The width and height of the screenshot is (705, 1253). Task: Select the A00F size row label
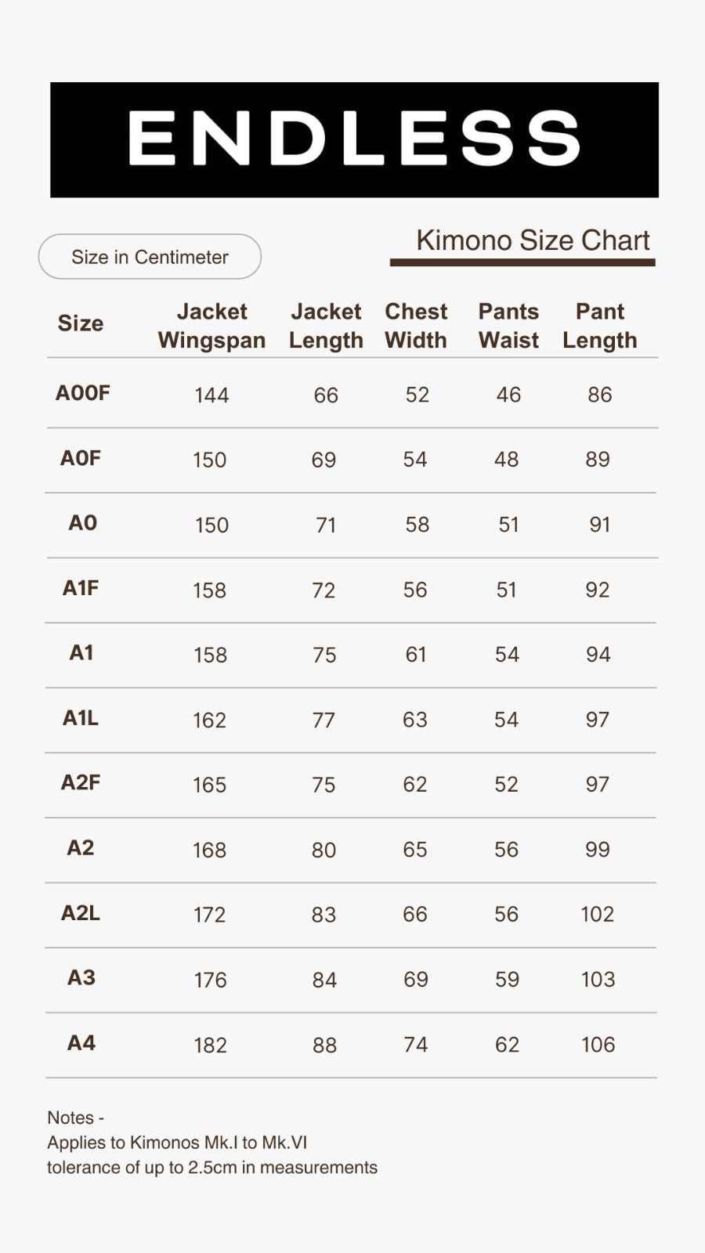(83, 393)
